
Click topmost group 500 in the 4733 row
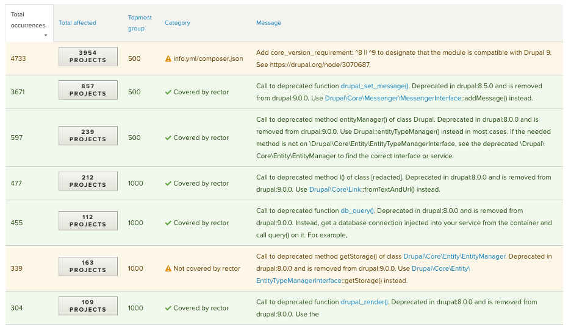(x=134, y=58)
